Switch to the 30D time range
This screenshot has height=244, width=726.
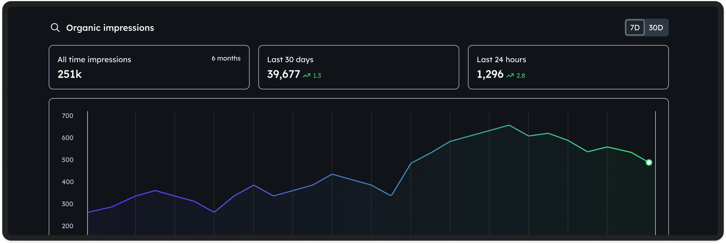coord(656,27)
